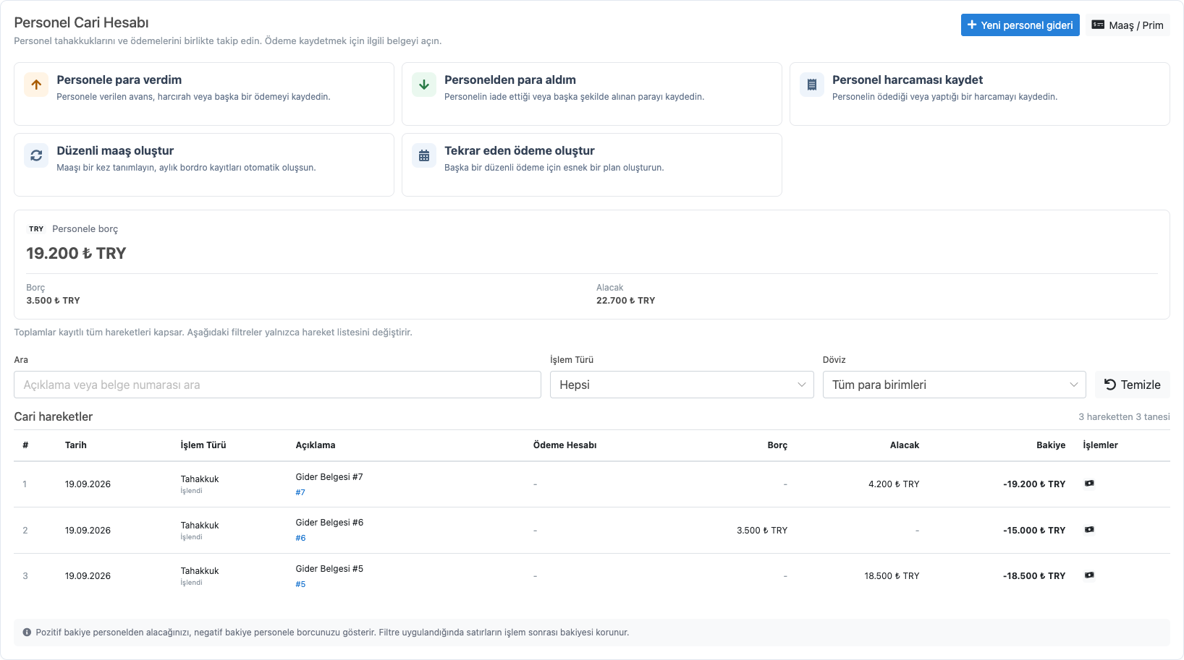The width and height of the screenshot is (1184, 660).
Task: Click Yeni personel gideri button
Action: click(1020, 25)
